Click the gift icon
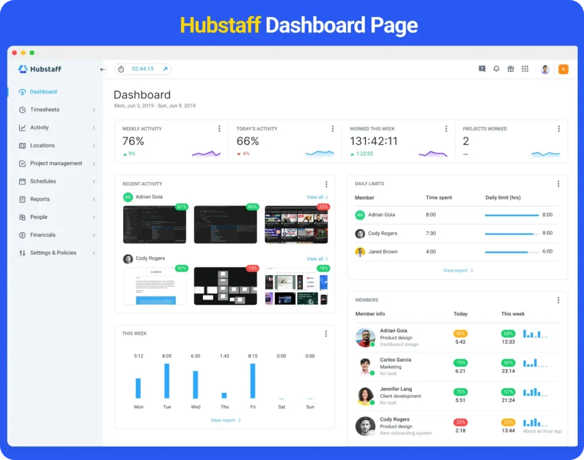 tap(510, 69)
